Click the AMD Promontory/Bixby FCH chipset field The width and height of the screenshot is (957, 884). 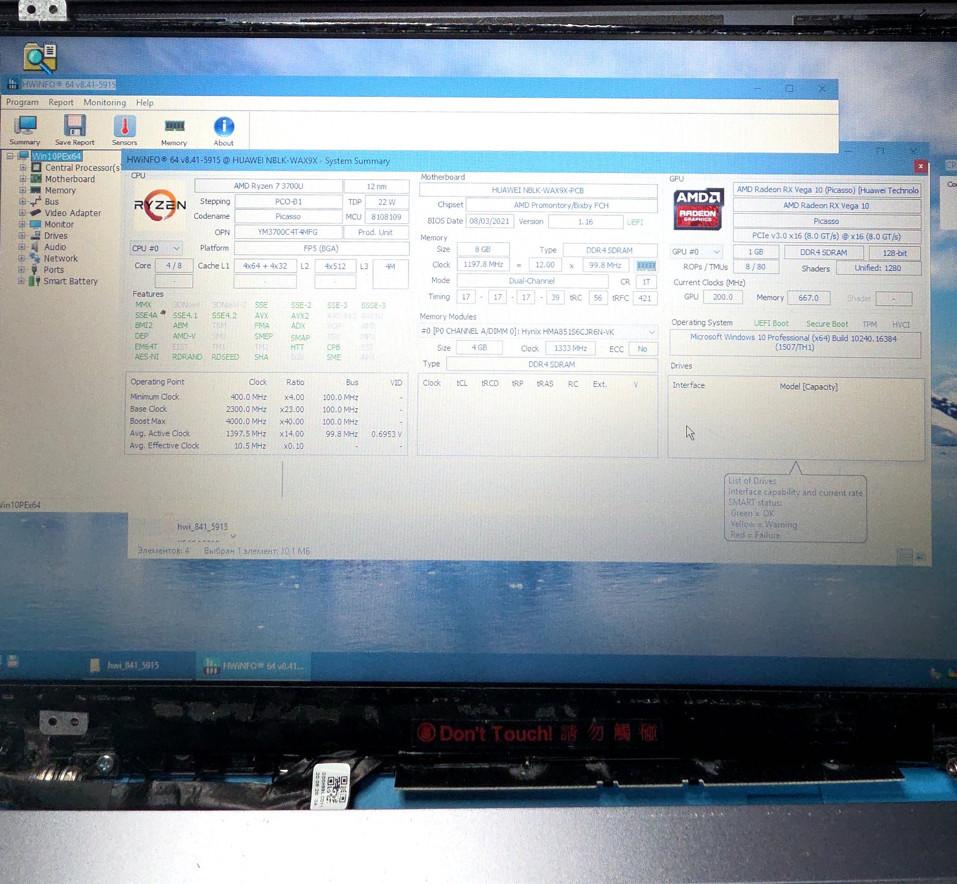pyautogui.click(x=561, y=205)
